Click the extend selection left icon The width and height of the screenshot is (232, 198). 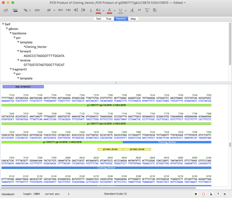click(76, 10)
